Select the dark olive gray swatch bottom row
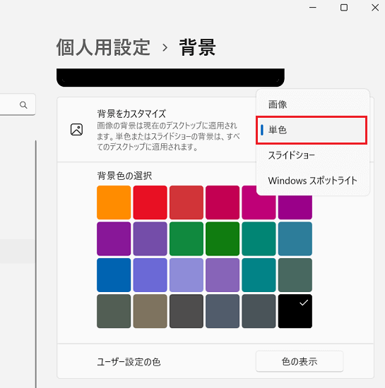385x388 pixels. click(114, 311)
